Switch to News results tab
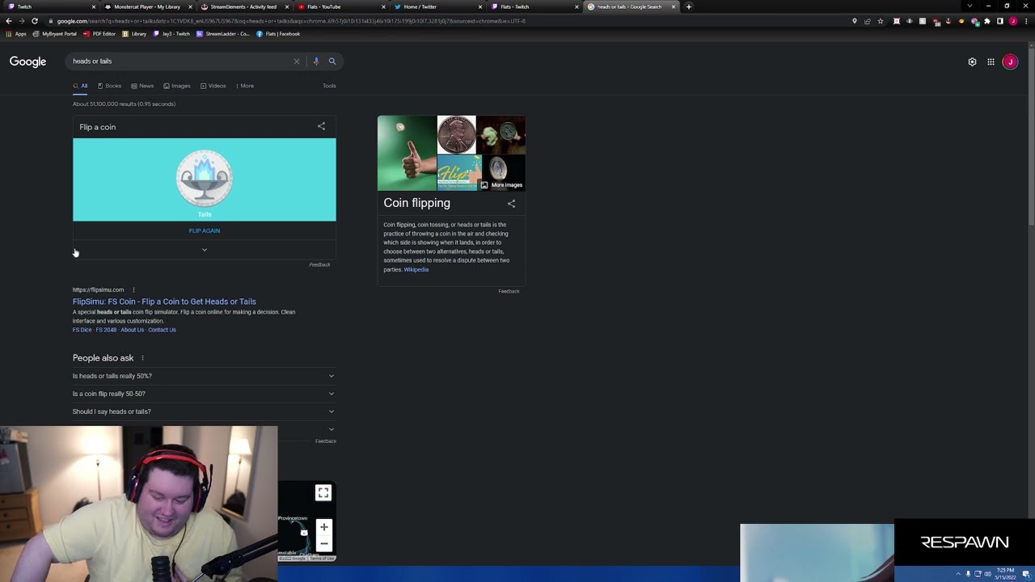Viewport: 1035px width, 582px height. pyautogui.click(x=142, y=86)
